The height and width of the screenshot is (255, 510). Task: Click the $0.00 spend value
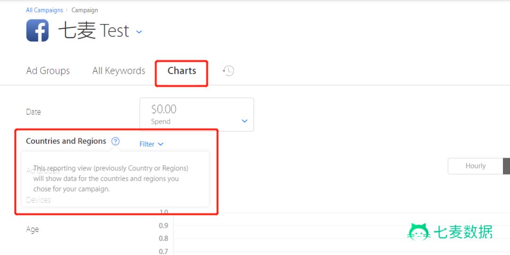pyautogui.click(x=163, y=109)
